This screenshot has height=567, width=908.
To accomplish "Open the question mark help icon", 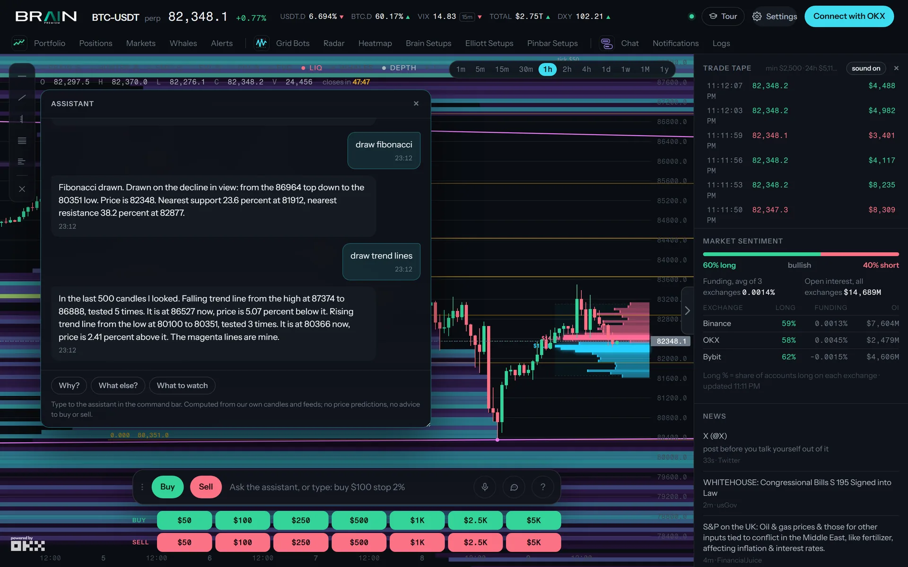I will pyautogui.click(x=543, y=487).
